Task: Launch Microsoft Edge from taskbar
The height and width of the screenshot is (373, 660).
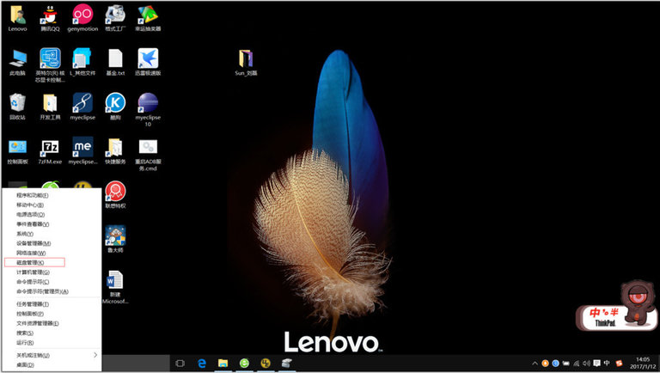Action: (202, 364)
